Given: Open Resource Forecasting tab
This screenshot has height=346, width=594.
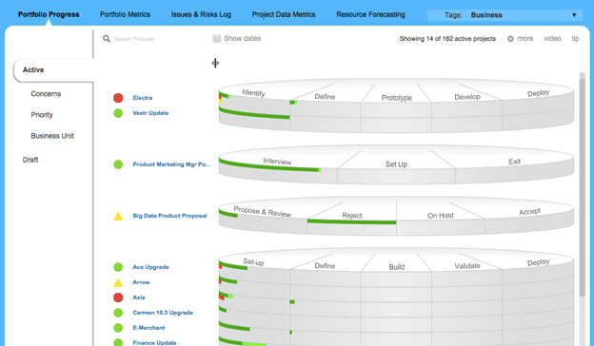Looking at the screenshot, I should 370,14.
